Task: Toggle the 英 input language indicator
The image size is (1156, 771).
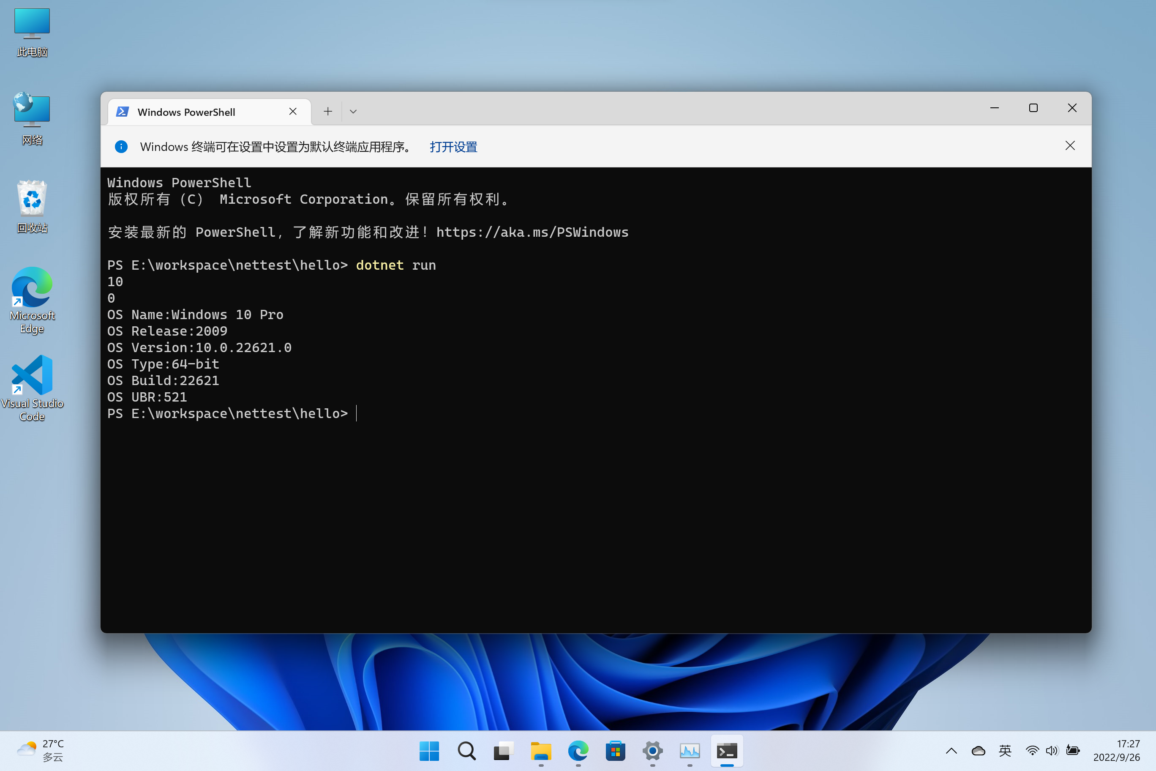Action: pyautogui.click(x=1005, y=751)
